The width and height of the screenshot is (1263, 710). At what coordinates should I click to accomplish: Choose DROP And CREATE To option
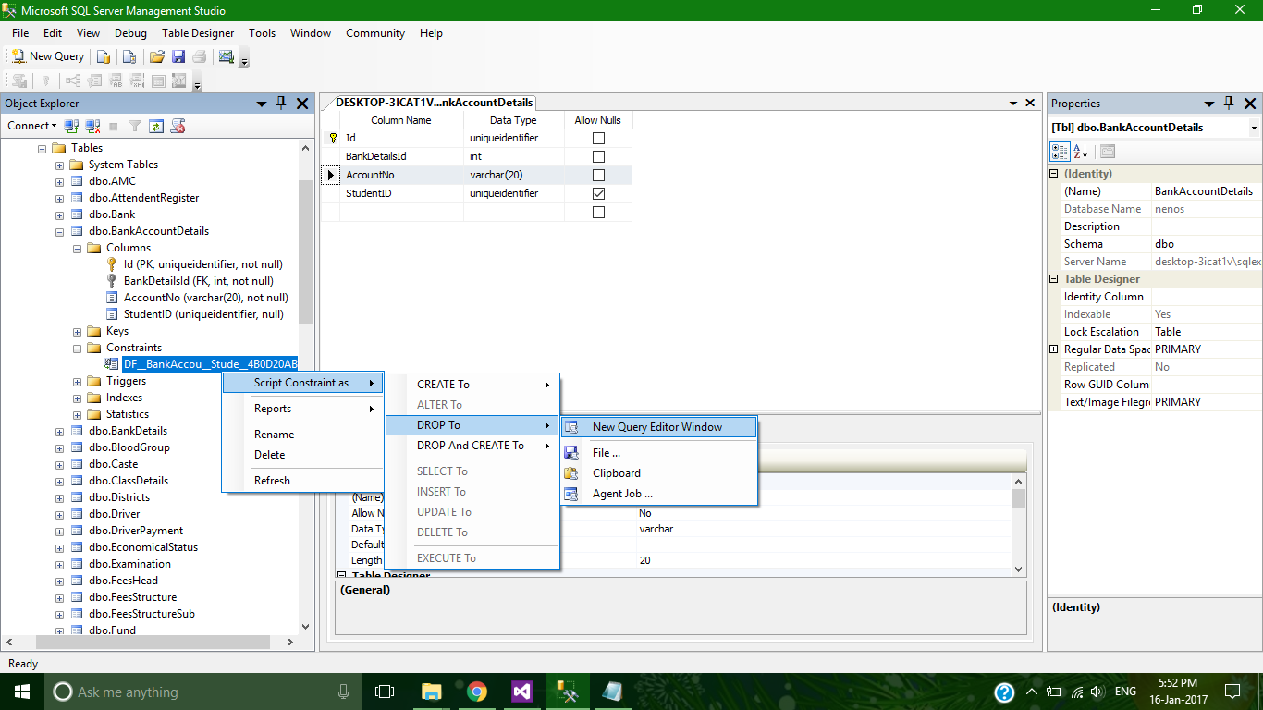(472, 446)
